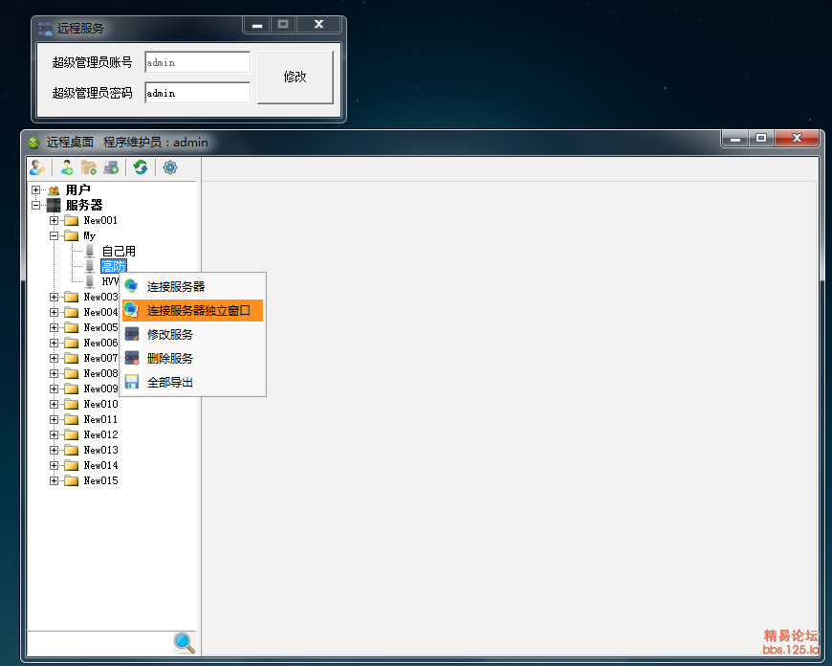
Task: Click the 修改 button in 远程服务 window
Action: [295, 77]
